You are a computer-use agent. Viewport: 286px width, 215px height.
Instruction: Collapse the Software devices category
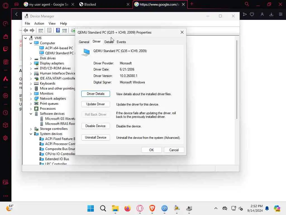[x=31, y=114]
